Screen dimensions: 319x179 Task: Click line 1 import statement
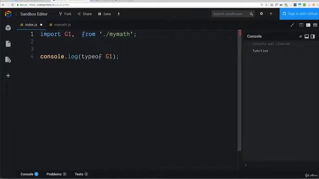(88, 34)
